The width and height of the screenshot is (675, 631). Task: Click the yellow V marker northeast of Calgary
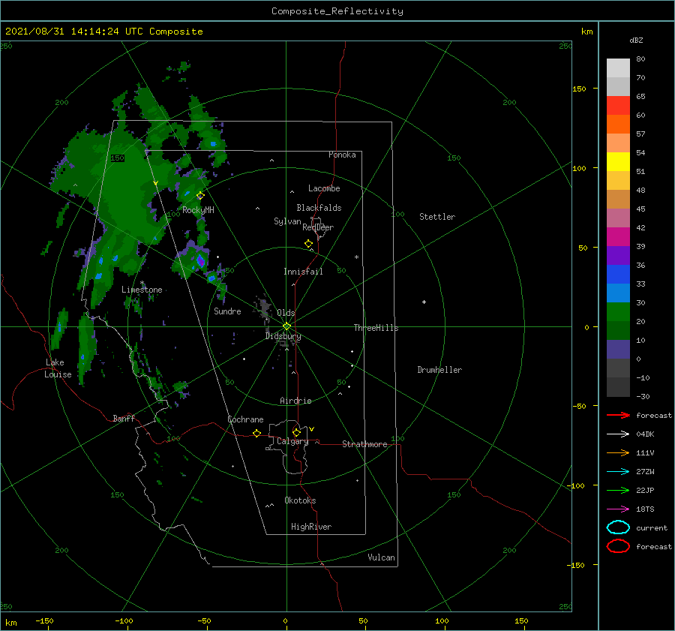[312, 429]
